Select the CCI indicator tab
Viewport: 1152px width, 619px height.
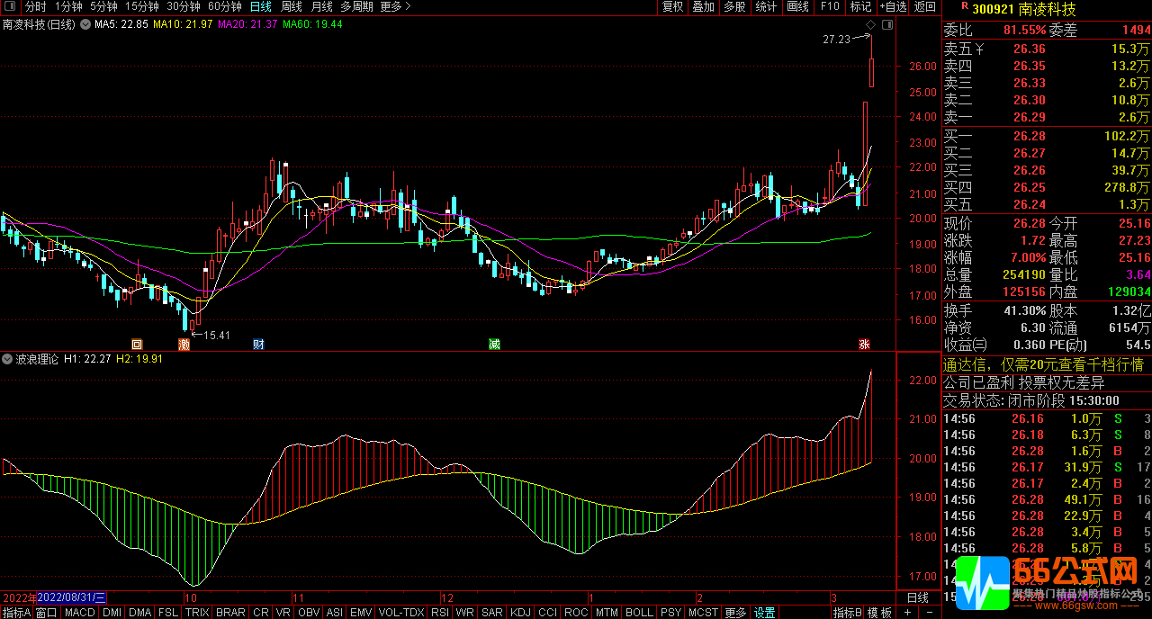547,613
